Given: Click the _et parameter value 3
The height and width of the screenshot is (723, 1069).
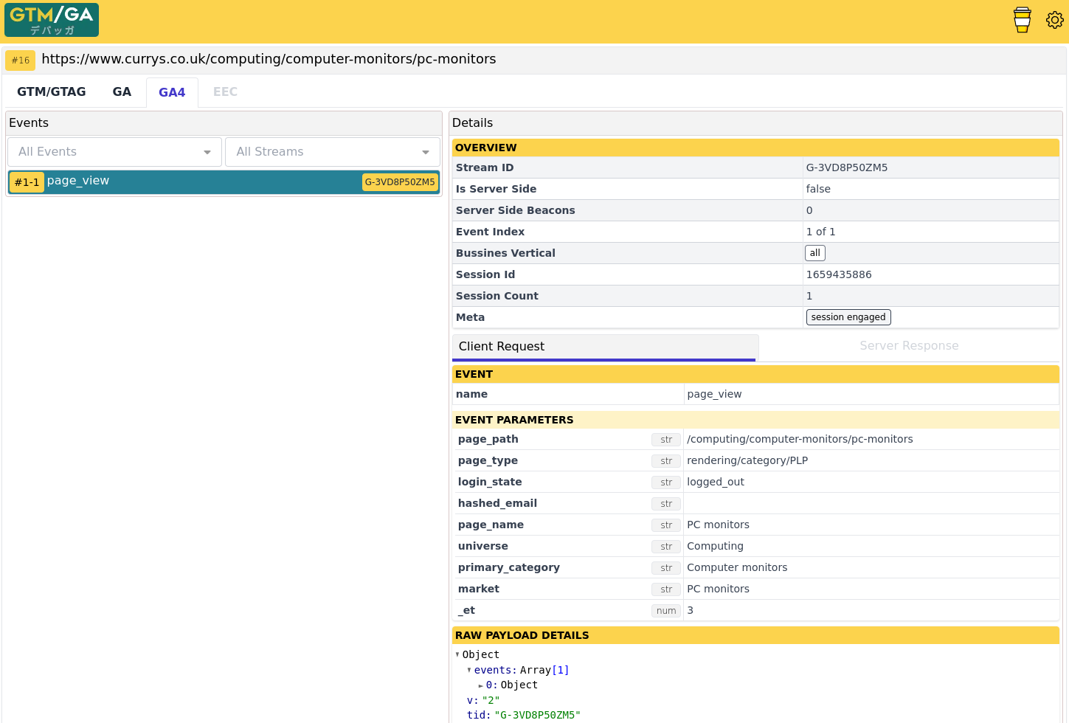Looking at the screenshot, I should point(690,610).
